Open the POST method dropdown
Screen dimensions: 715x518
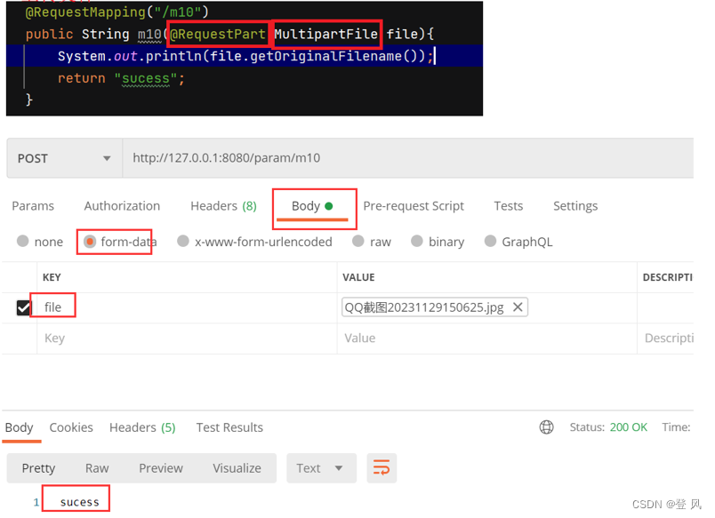tap(64, 158)
